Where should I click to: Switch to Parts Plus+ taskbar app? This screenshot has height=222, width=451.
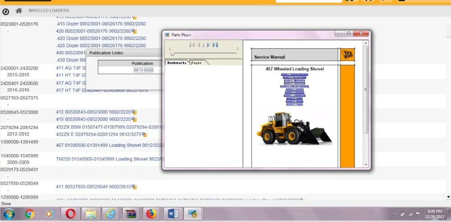(x=193, y=214)
